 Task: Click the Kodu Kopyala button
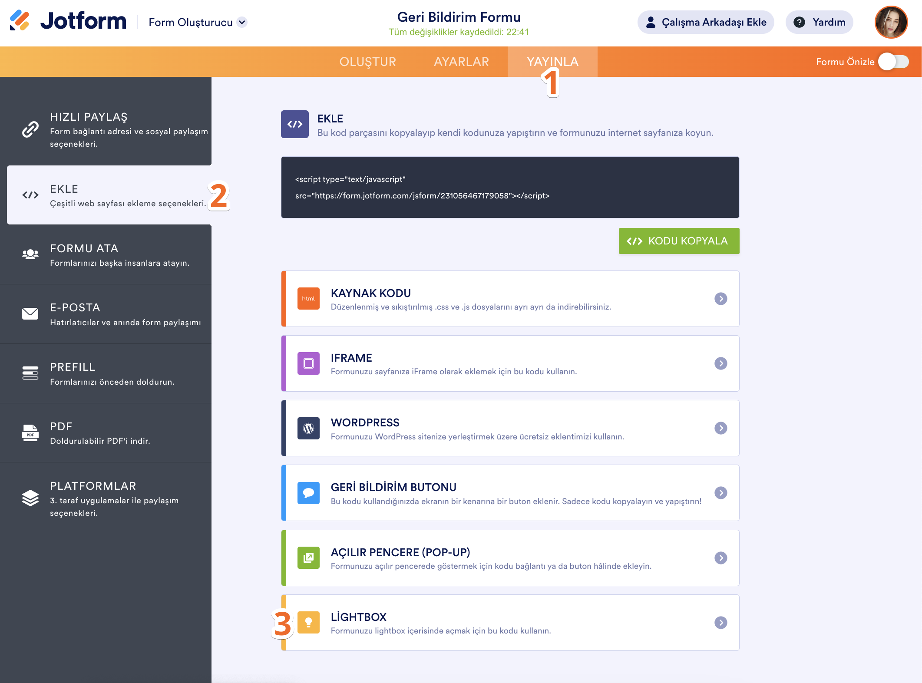[678, 241]
